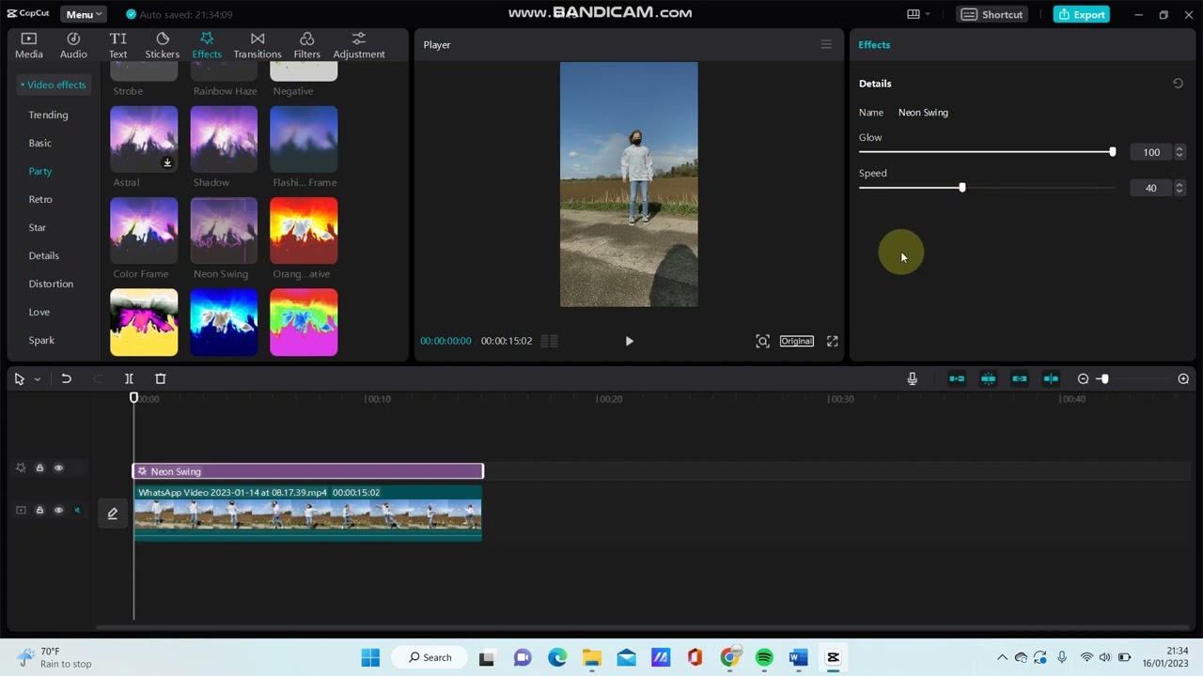
Task: Lock the main video track
Action: click(39, 510)
